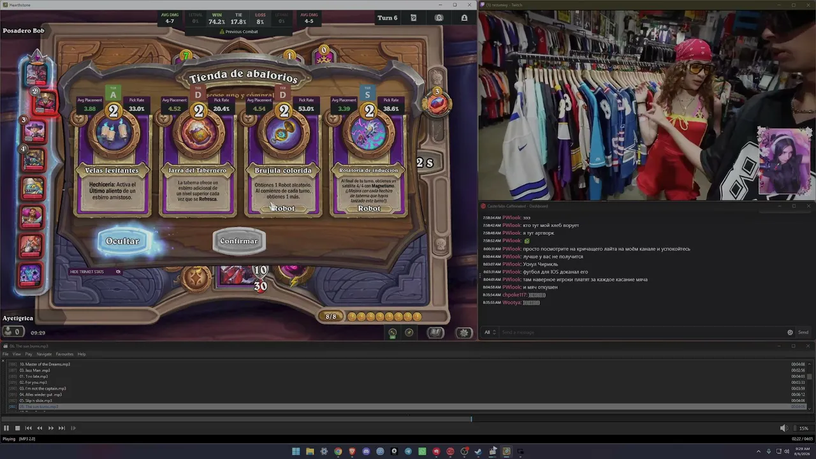Confirm the trinket choice with Confirmar
The height and width of the screenshot is (459, 816).
click(x=238, y=241)
